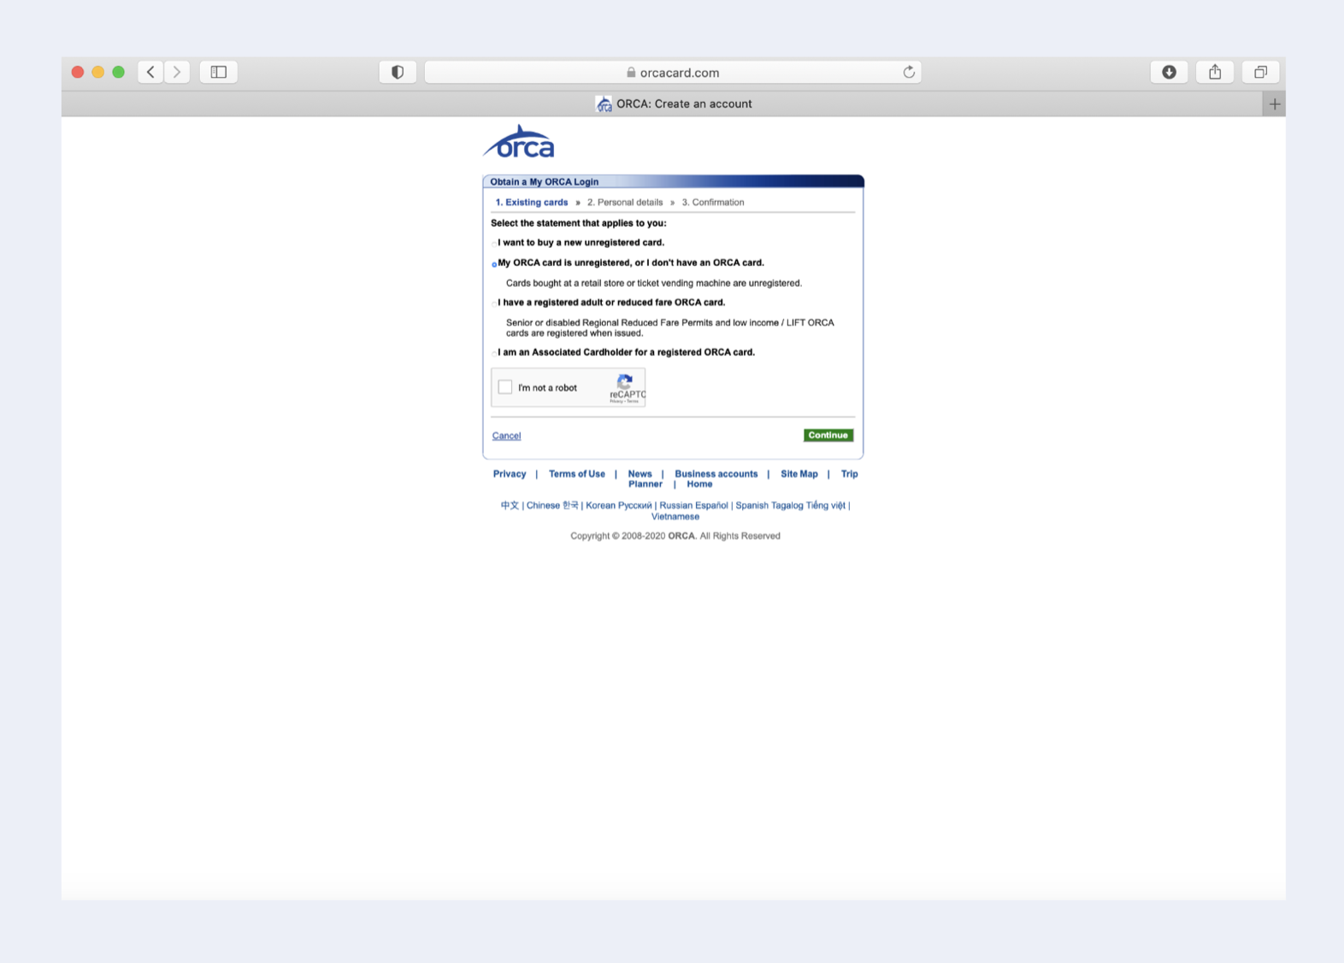Click the reCAPTCHA logo icon
This screenshot has width=1344, height=963.
click(x=625, y=381)
